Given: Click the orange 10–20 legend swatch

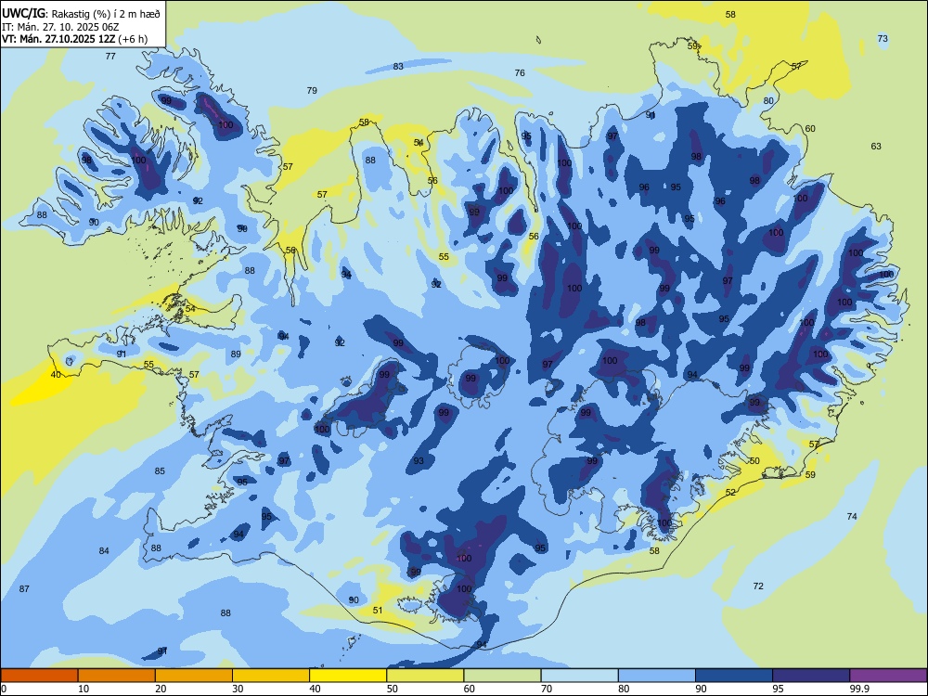Looking at the screenshot, I should tap(117, 676).
